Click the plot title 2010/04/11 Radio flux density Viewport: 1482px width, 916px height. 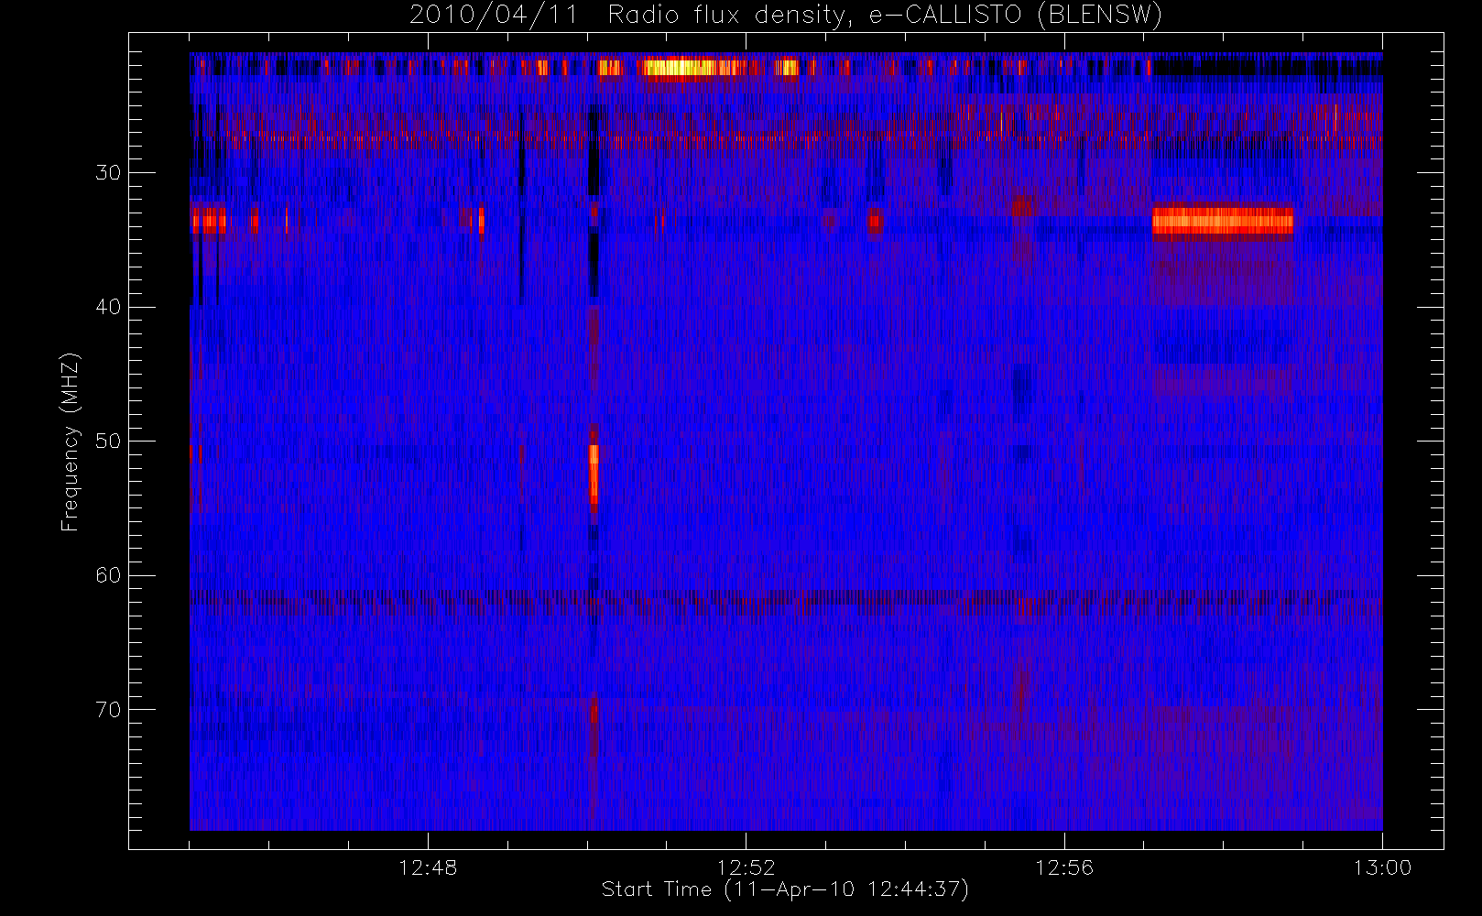tap(786, 16)
